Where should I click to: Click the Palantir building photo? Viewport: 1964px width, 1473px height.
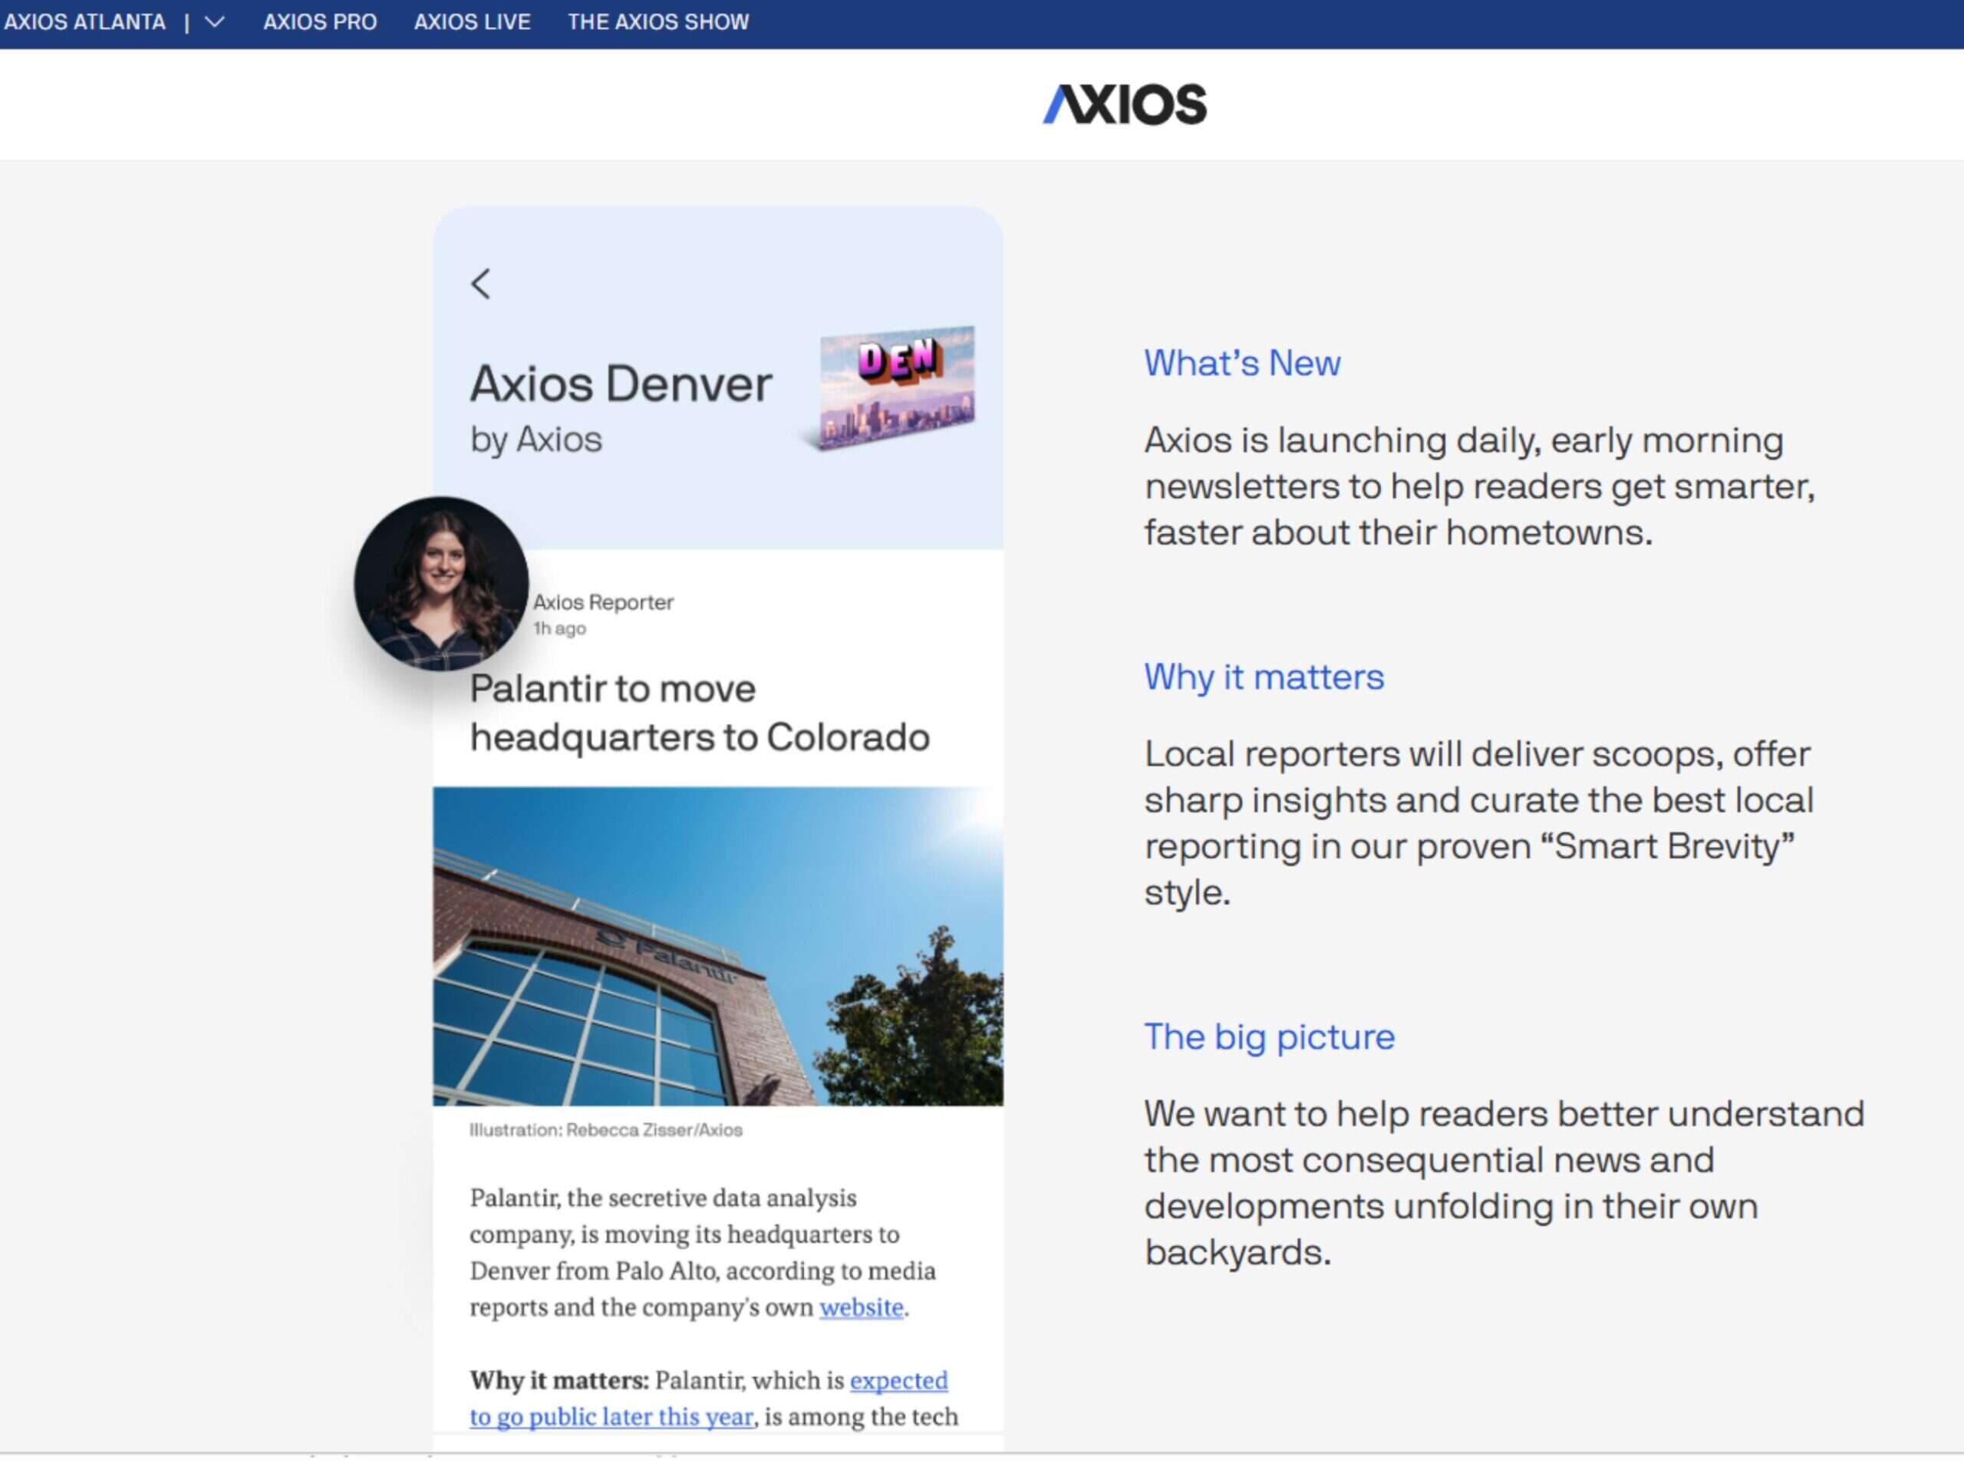click(718, 947)
